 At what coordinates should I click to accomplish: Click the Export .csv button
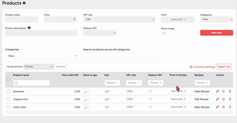(x=224, y=67)
